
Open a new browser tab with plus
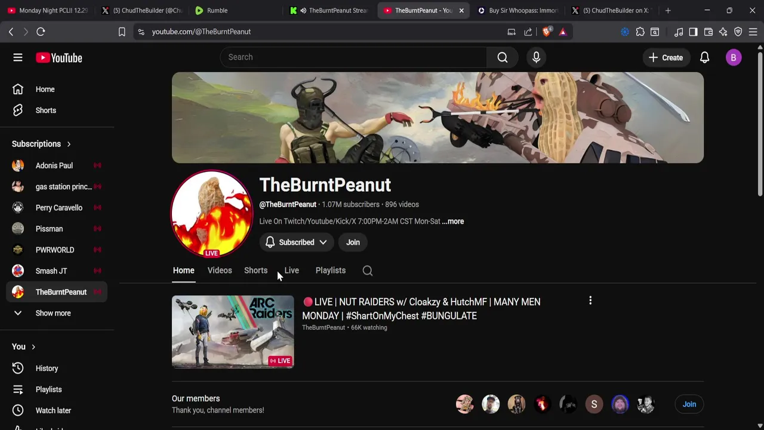668,10
